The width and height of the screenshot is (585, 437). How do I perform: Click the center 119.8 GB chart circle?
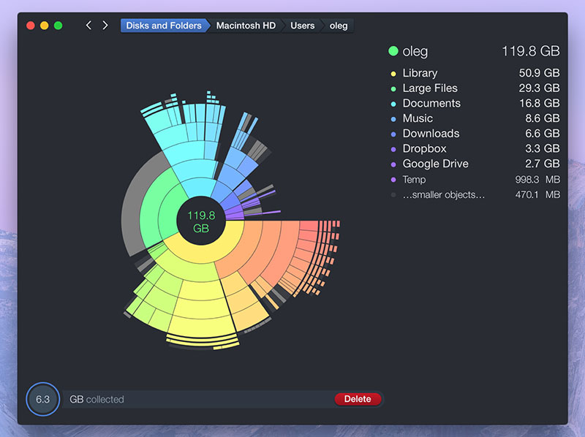click(x=201, y=221)
